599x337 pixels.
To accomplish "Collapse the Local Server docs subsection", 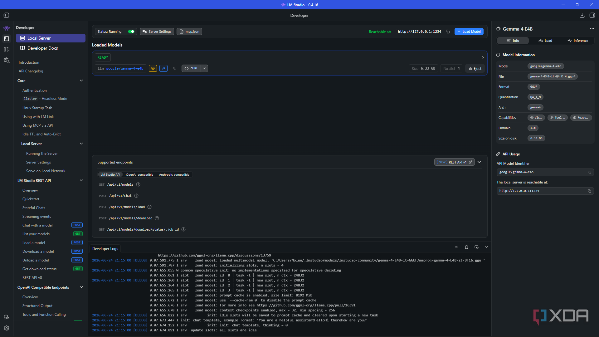I will point(81,144).
